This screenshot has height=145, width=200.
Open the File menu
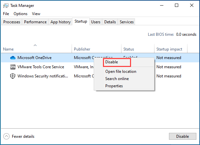(x=6, y=14)
